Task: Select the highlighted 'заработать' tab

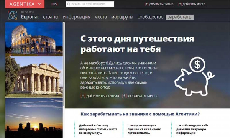Action: coord(179,17)
